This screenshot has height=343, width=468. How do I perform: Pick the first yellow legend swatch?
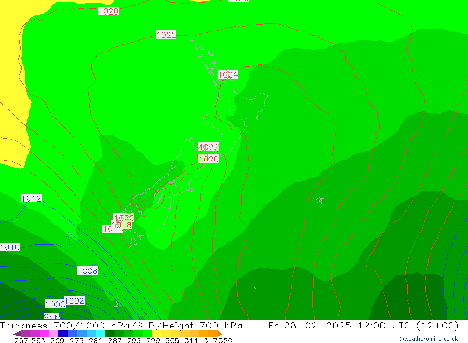pos(157,334)
